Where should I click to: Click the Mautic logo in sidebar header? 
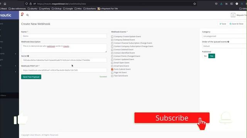click(x=6, y=15)
